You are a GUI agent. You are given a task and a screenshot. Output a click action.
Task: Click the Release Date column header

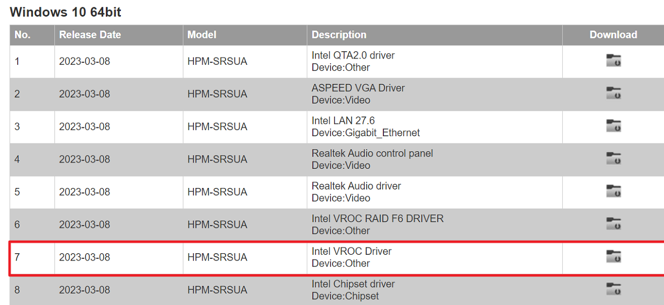tap(90, 35)
